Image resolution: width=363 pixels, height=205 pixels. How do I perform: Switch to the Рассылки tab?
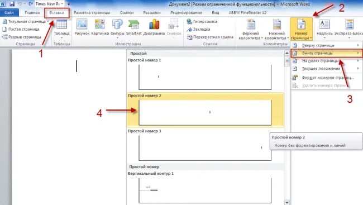point(152,13)
